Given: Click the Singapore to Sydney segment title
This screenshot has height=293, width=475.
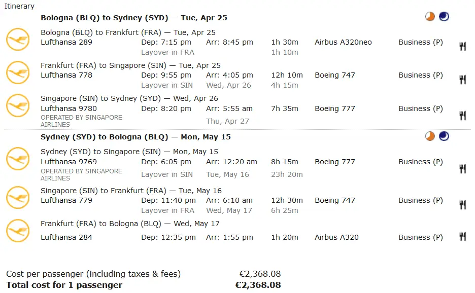Looking at the screenshot, I should (x=129, y=98).
